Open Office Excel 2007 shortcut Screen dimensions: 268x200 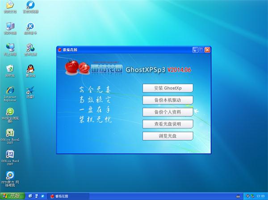coord(10,133)
